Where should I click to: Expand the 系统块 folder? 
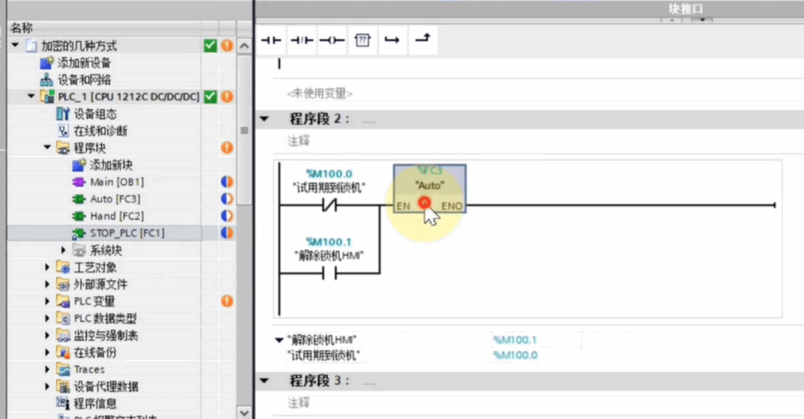tap(64, 251)
